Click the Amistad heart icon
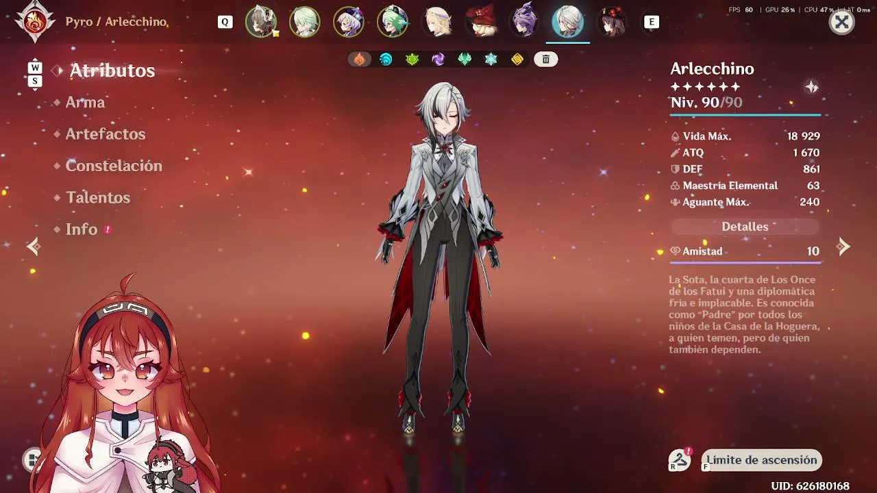 tap(675, 251)
